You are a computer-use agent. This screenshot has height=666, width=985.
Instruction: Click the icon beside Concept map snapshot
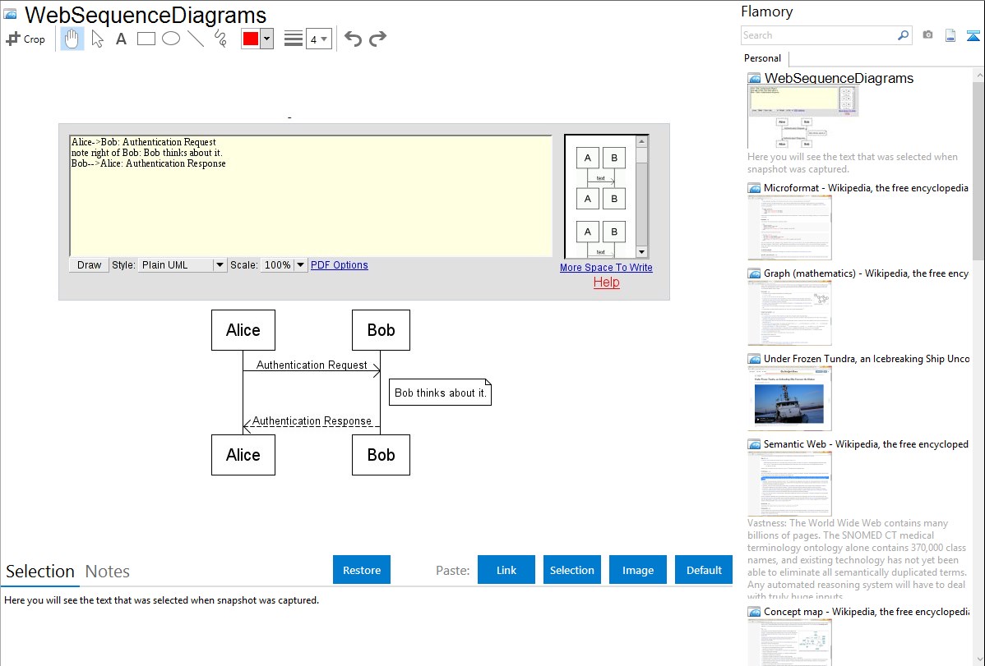[754, 612]
